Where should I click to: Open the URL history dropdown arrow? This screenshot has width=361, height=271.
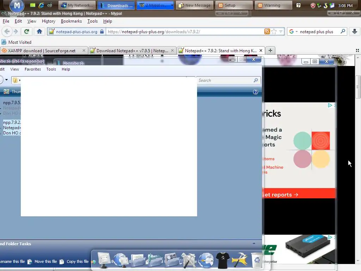(x=281, y=31)
